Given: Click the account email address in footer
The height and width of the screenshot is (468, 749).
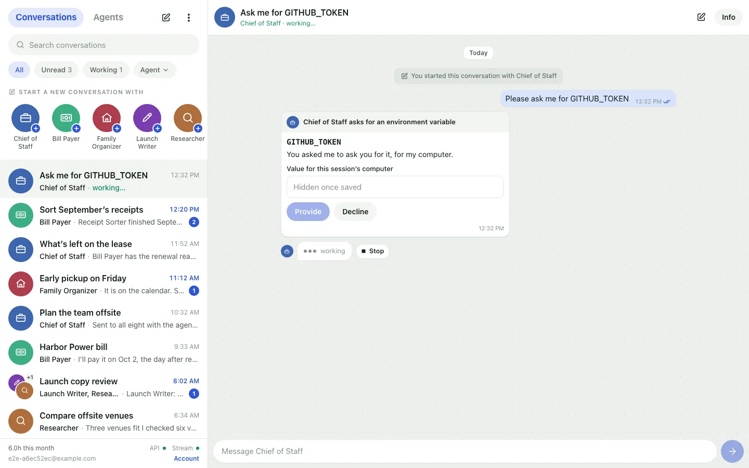Looking at the screenshot, I should (52, 459).
